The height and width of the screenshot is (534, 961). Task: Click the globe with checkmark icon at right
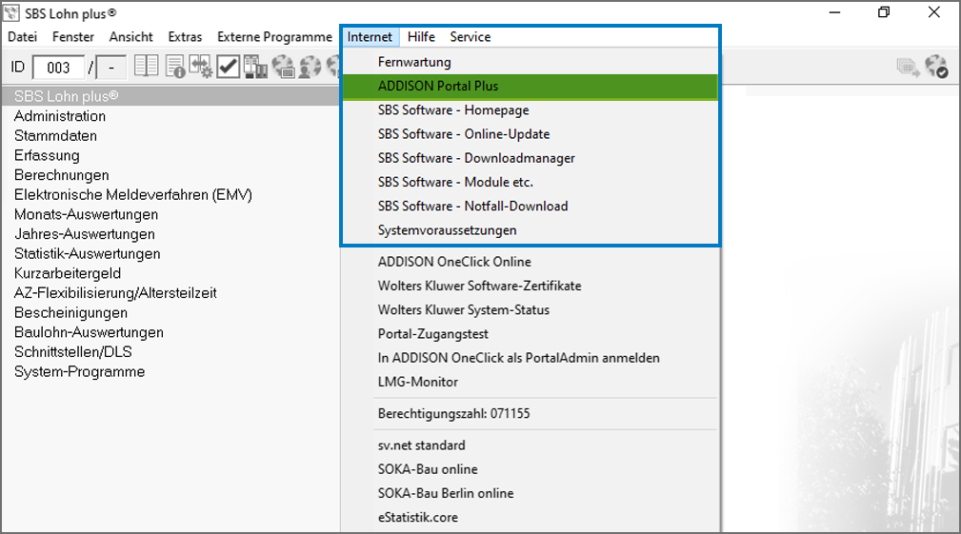(x=936, y=67)
